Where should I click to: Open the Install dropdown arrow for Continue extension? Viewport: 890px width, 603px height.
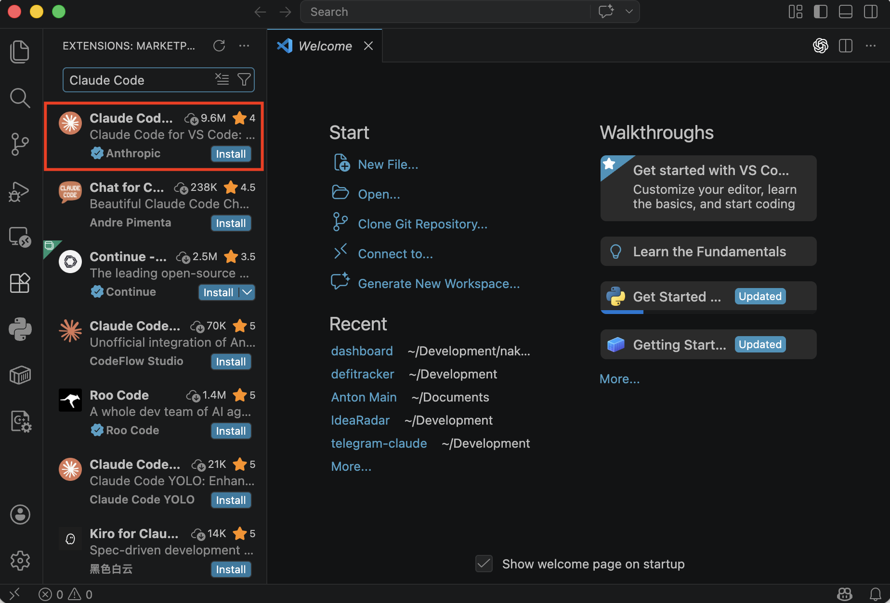click(247, 292)
